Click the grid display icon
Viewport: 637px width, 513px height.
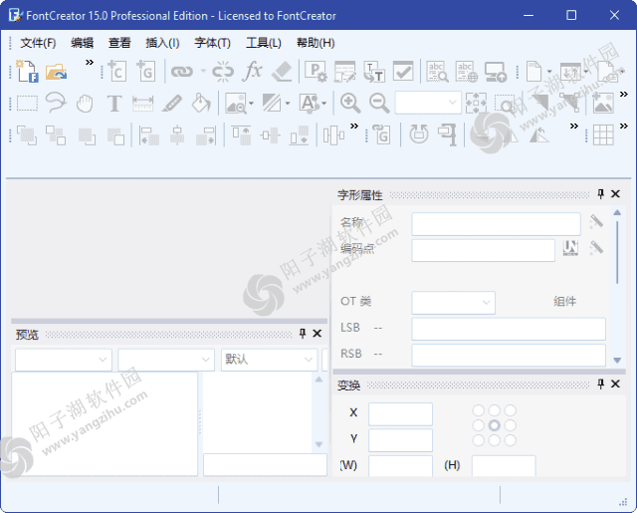(603, 134)
